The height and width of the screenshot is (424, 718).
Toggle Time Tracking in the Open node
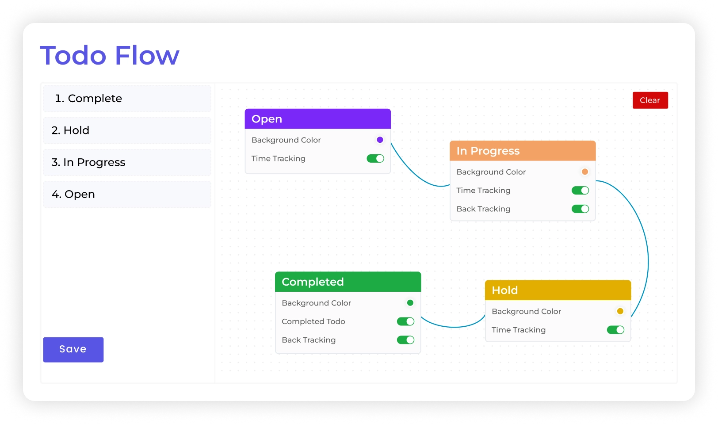[x=375, y=159]
